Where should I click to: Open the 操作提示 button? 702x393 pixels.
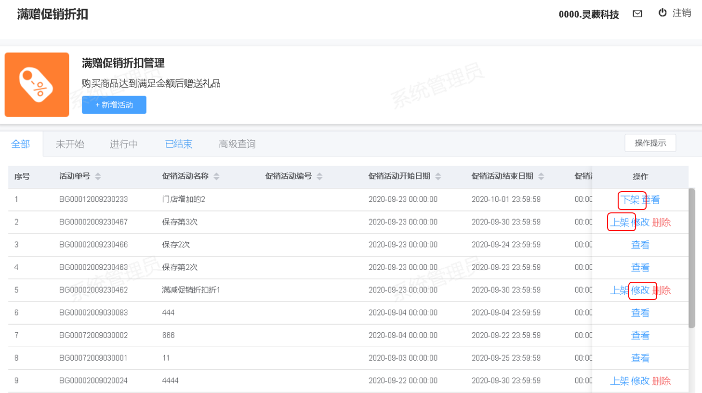tap(650, 143)
